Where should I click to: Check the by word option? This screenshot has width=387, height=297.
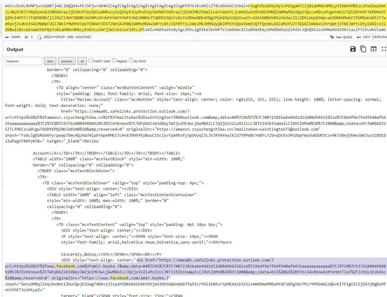[x=131, y=60]
